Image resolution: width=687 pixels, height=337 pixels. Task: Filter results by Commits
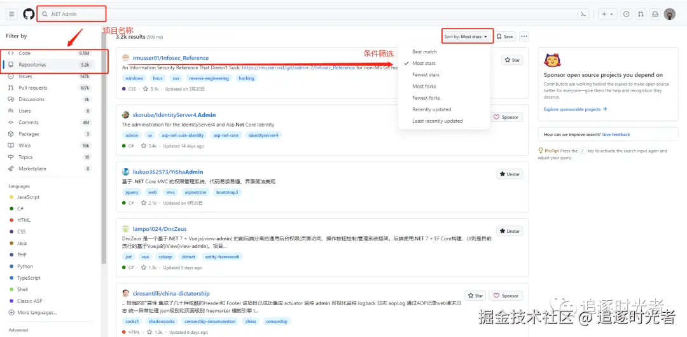(49, 122)
